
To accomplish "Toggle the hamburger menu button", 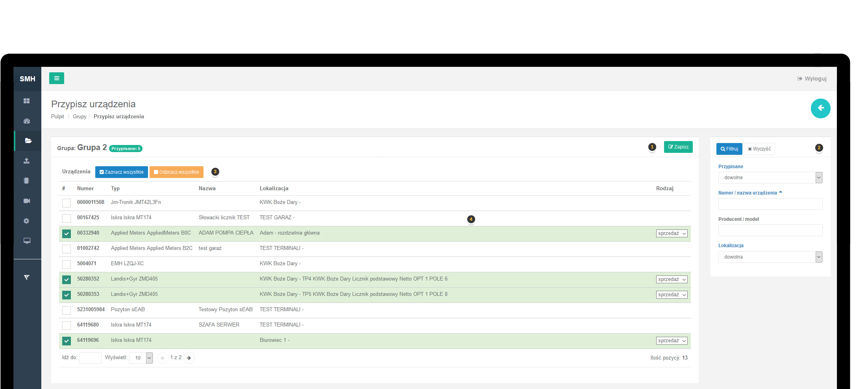I will pos(56,78).
